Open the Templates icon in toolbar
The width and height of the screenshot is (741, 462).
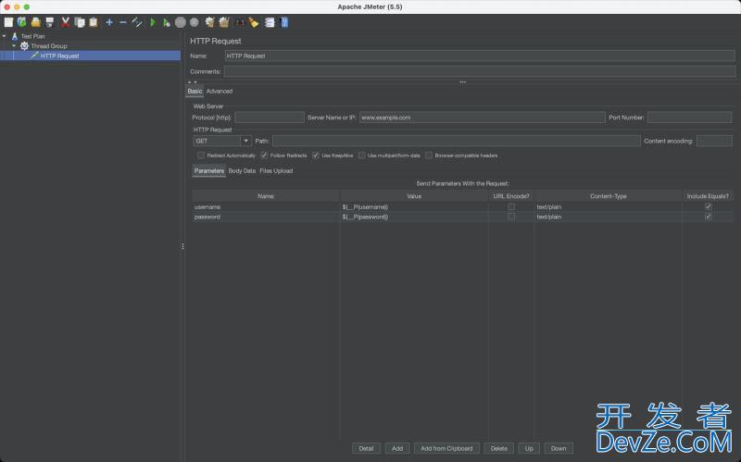(x=21, y=22)
